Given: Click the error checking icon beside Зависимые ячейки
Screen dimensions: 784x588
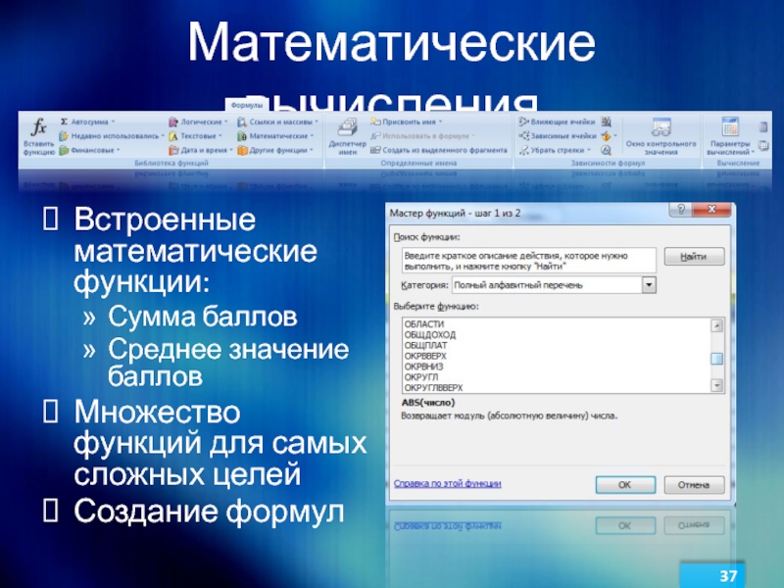Looking at the screenshot, I should (608, 136).
